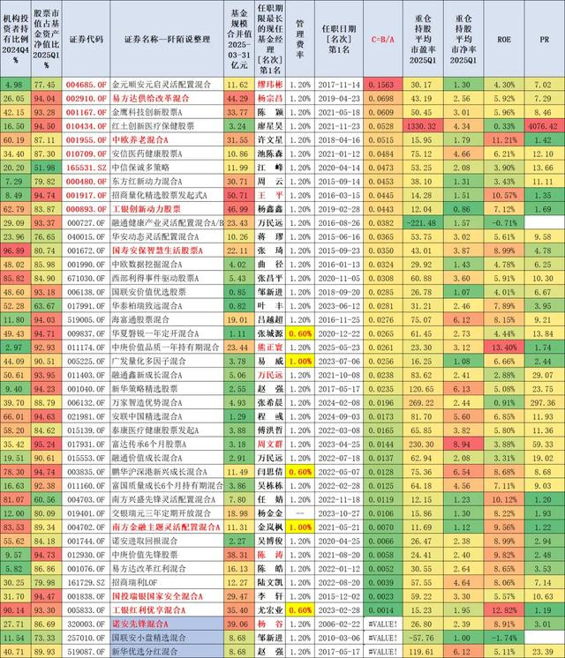Viewport: 565px width, 658px height.
Task: Select manager name 闫思倩
Action: (x=270, y=472)
